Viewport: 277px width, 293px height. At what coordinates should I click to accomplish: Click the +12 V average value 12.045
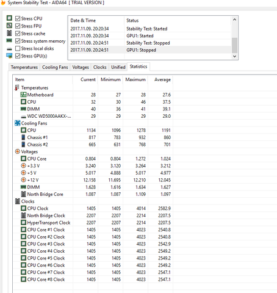click(x=165, y=180)
